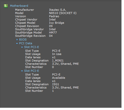Select the J3G1 slot designation value
Viewport: 124px width, 110px height.
click(x=56, y=84)
